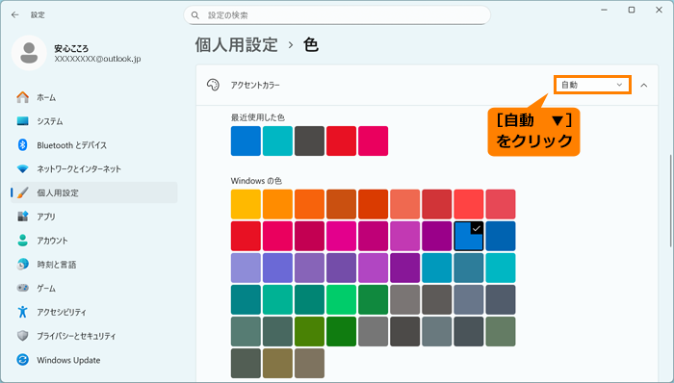Image resolution: width=674 pixels, height=383 pixels.
Task: Select the bright green Windows color
Action: [341, 299]
